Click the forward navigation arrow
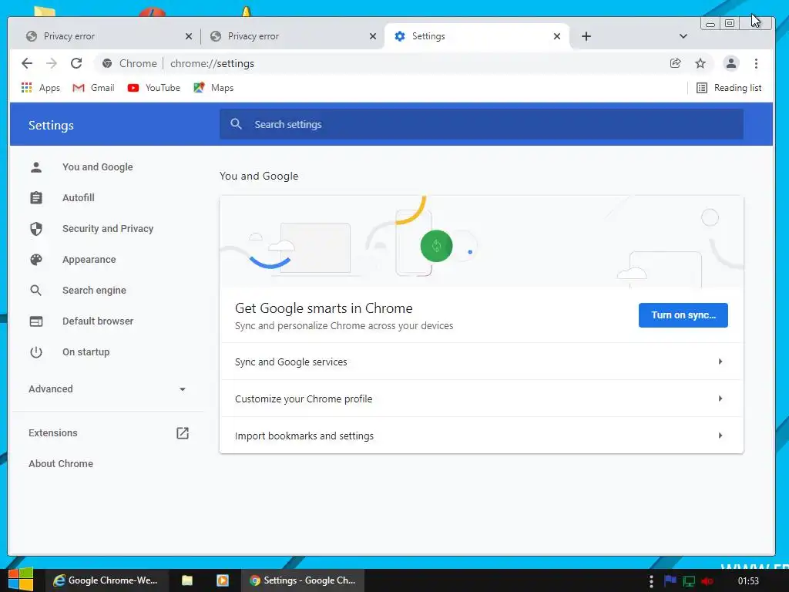The width and height of the screenshot is (789, 592). coord(52,63)
